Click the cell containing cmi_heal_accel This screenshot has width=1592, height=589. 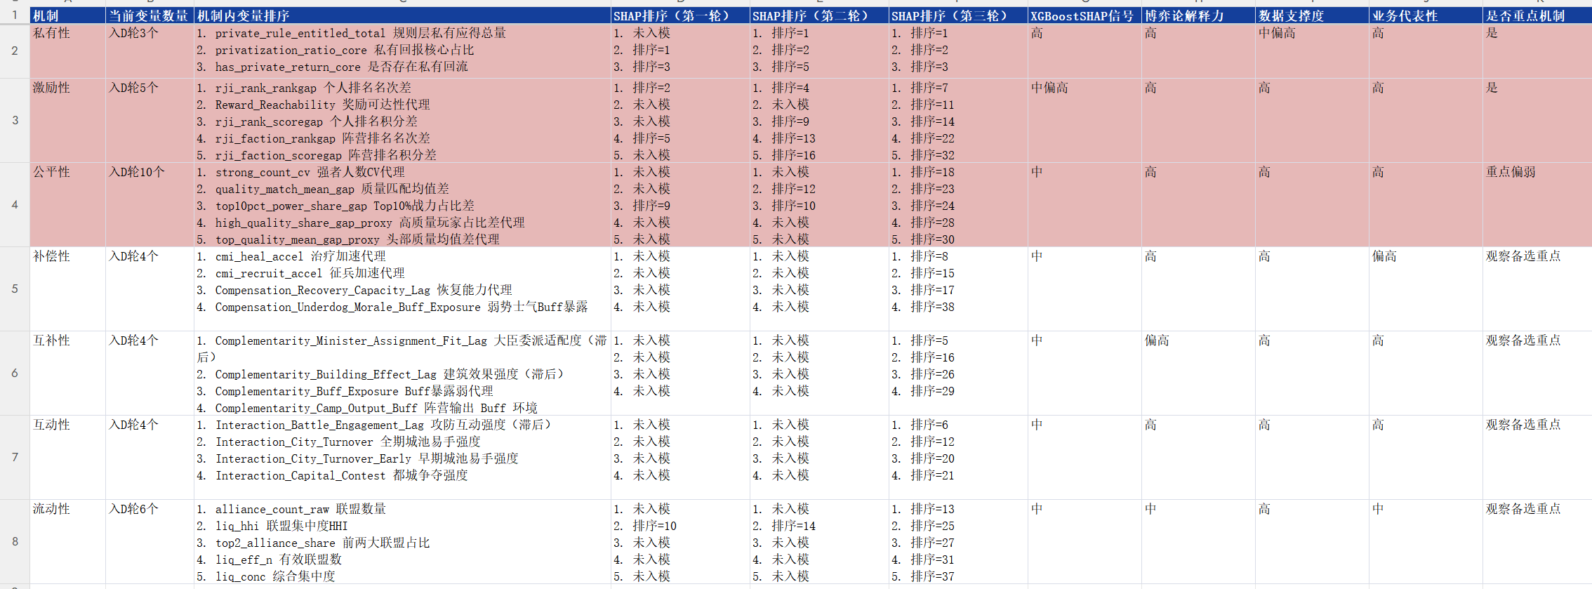coord(402,289)
